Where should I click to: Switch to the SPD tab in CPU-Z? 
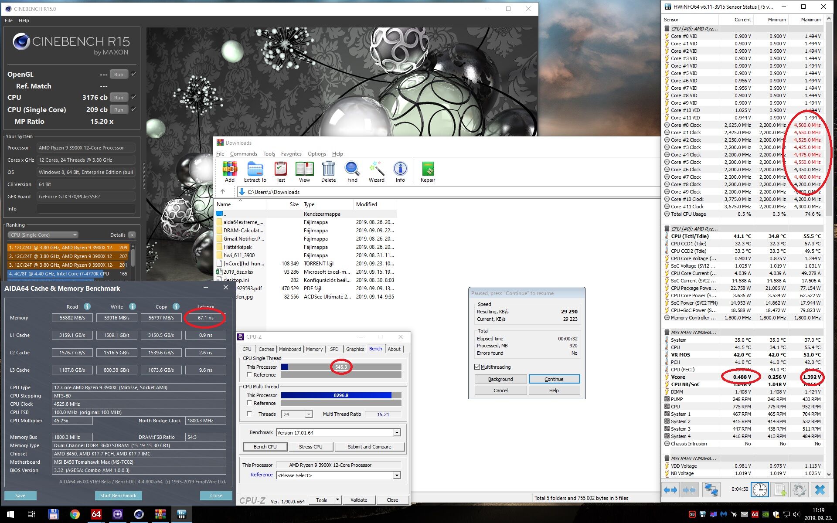[334, 349]
